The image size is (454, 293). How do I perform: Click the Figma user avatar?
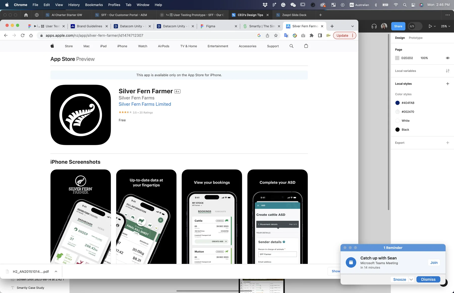tap(384, 26)
